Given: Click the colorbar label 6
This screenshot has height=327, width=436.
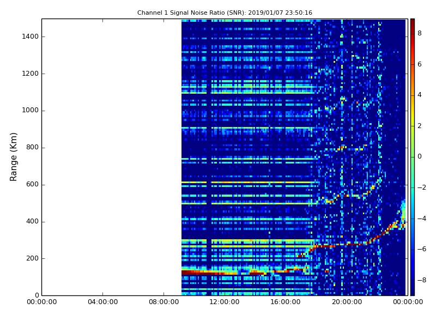Looking at the screenshot, I should click(420, 64).
